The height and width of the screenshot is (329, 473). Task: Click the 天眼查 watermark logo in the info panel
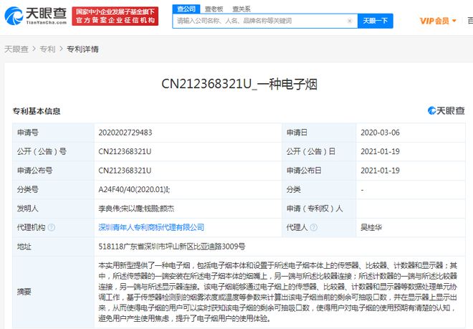(x=446, y=110)
